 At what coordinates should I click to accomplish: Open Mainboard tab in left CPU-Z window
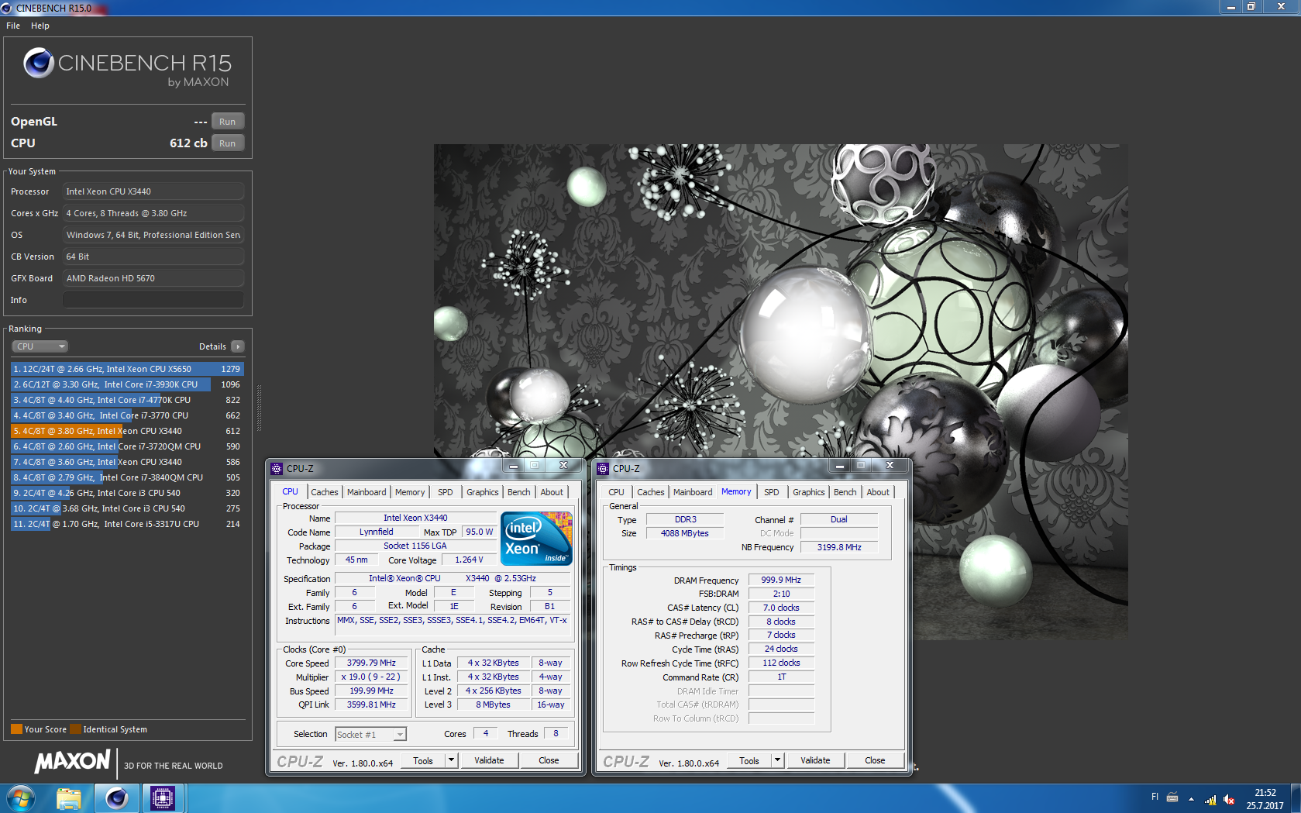[x=367, y=492]
